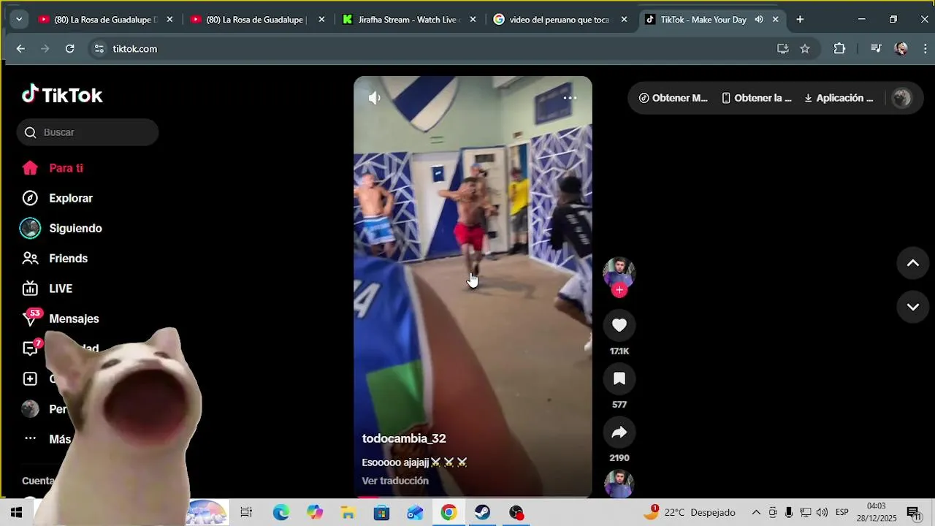This screenshot has width=935, height=526.
Task: Mute the TikTok tab audio icon
Action: (x=759, y=20)
